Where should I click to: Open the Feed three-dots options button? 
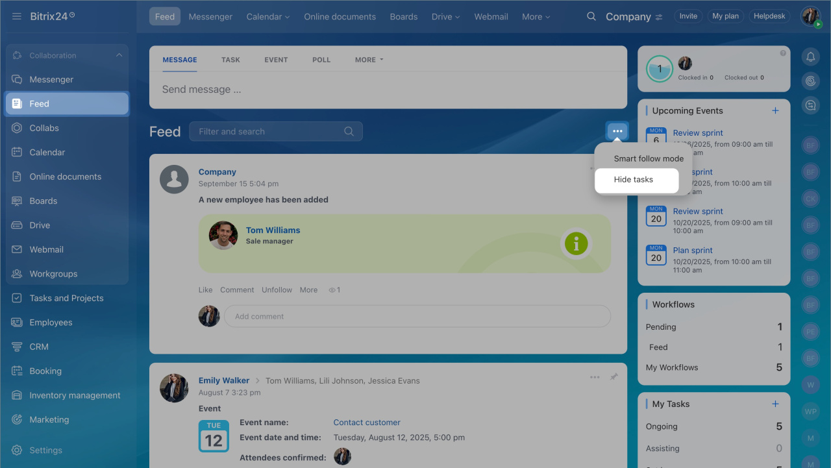tap(617, 131)
